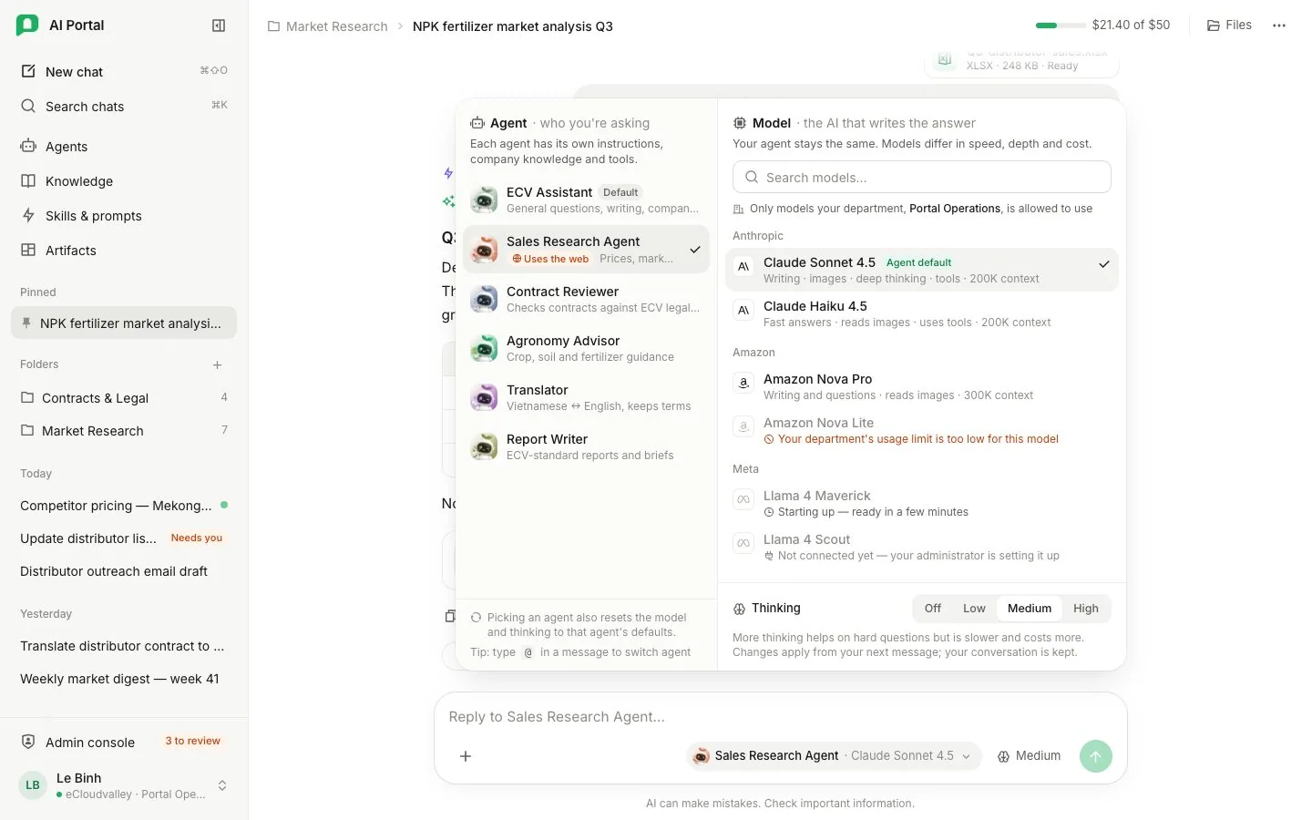The width and height of the screenshot is (1312, 820).
Task: Open the Medium thinking level dropdown
Action: point(1030,756)
